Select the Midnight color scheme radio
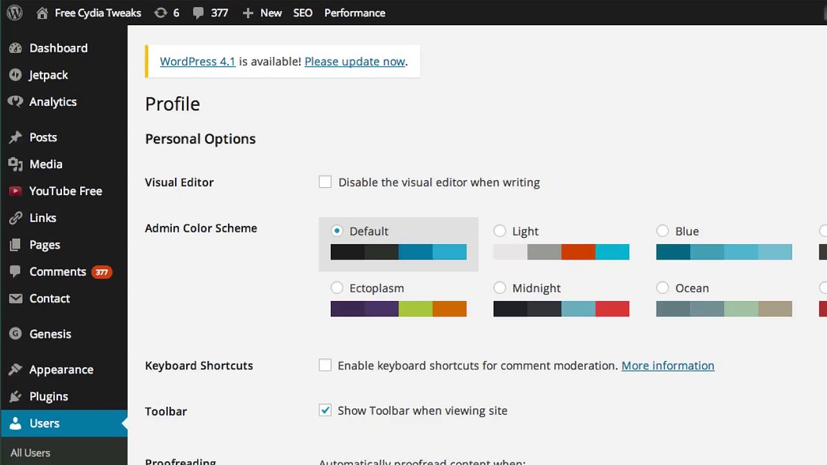 pos(499,288)
